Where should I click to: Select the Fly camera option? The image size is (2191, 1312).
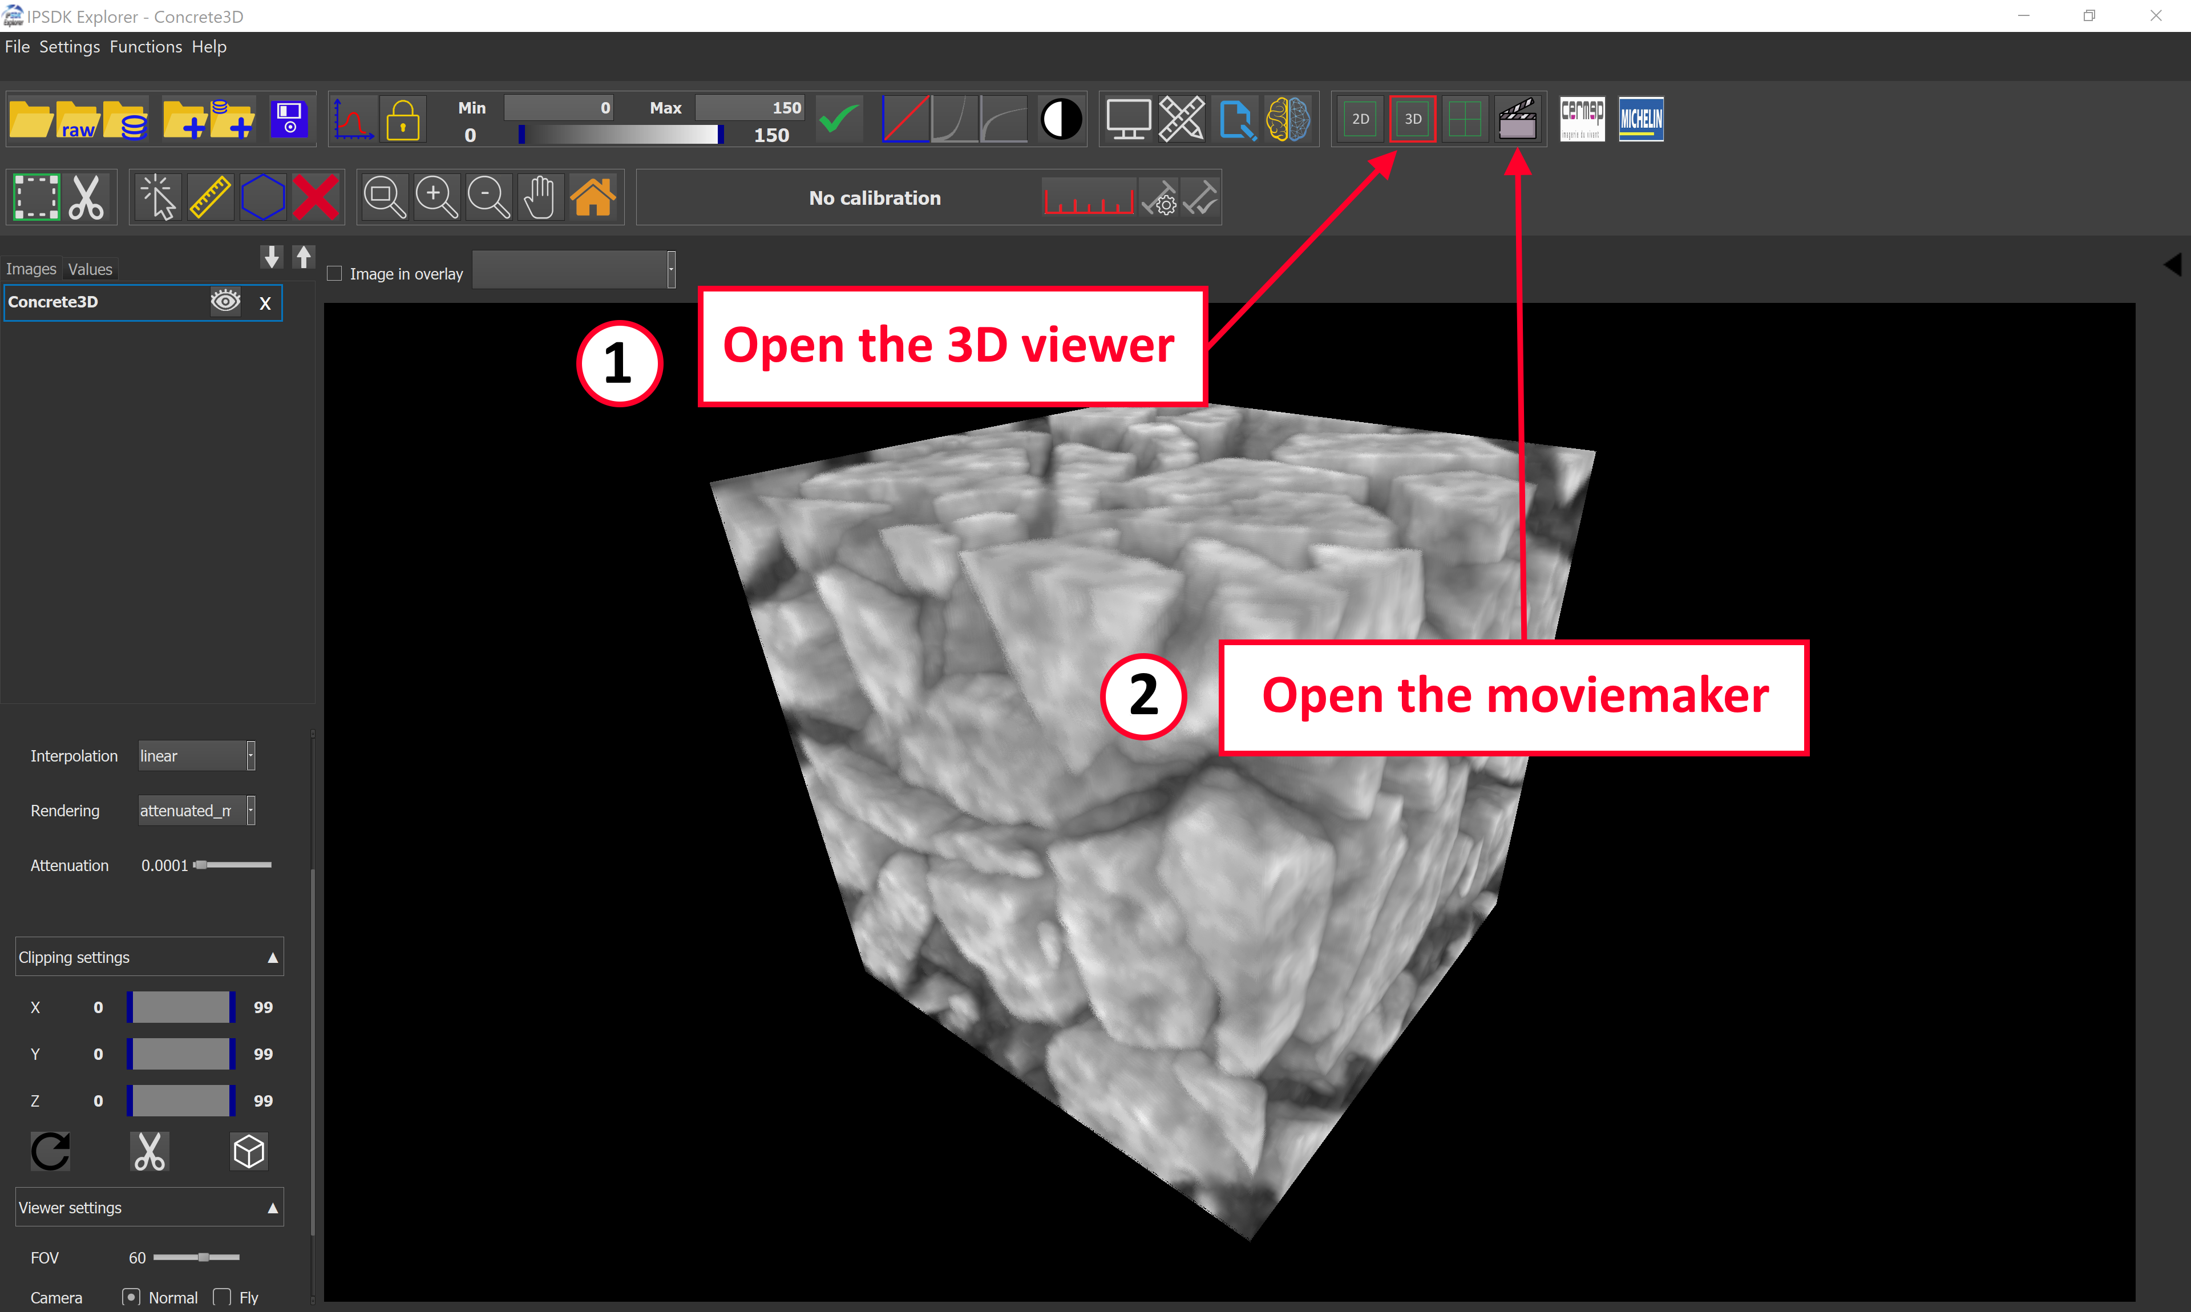(x=223, y=1297)
